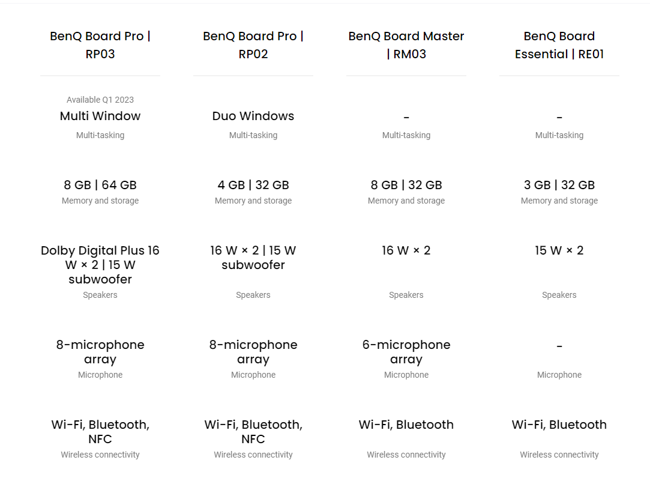Click the '3 GB | 32 GB' memory value

pyautogui.click(x=559, y=185)
